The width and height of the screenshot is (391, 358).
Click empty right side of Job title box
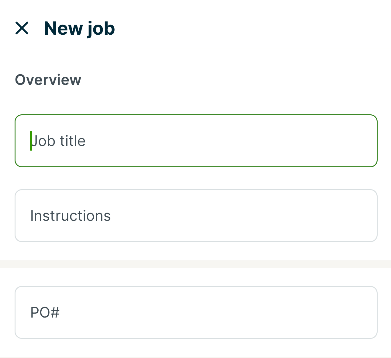[304, 141]
